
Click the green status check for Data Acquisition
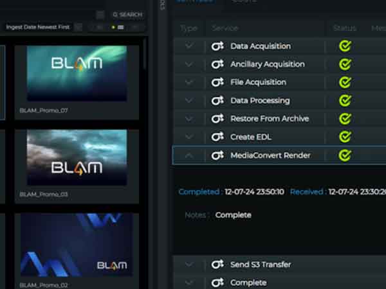click(x=345, y=46)
